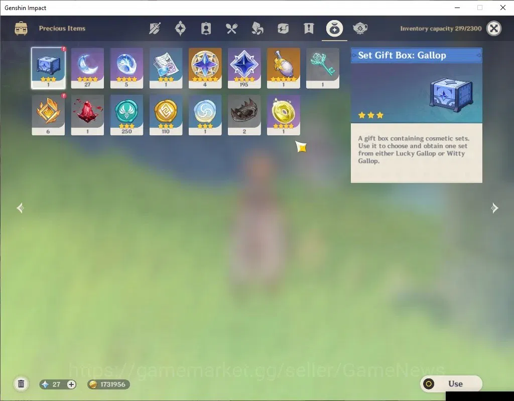Select the blue star item with 195
Image resolution: width=514 pixels, height=401 pixels.
point(244,68)
